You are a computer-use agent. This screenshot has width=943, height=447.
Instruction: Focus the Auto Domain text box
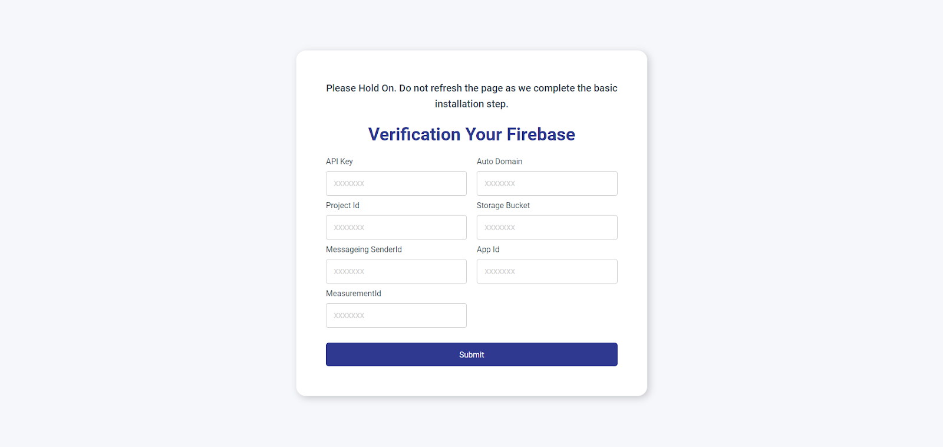click(547, 183)
